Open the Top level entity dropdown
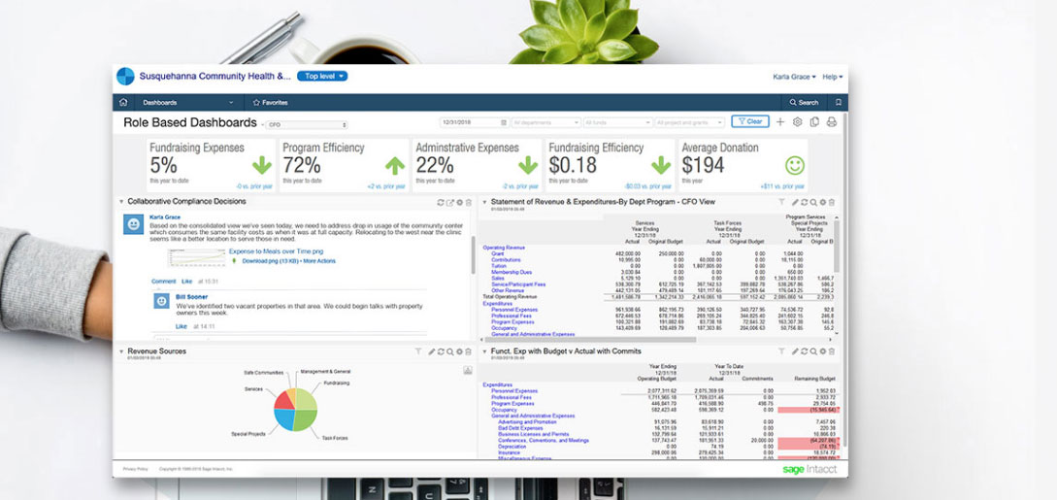 point(322,76)
